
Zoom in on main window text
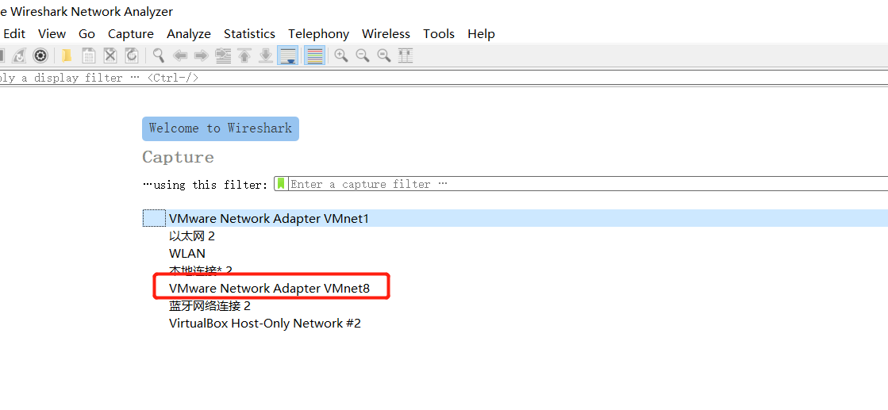pos(341,56)
